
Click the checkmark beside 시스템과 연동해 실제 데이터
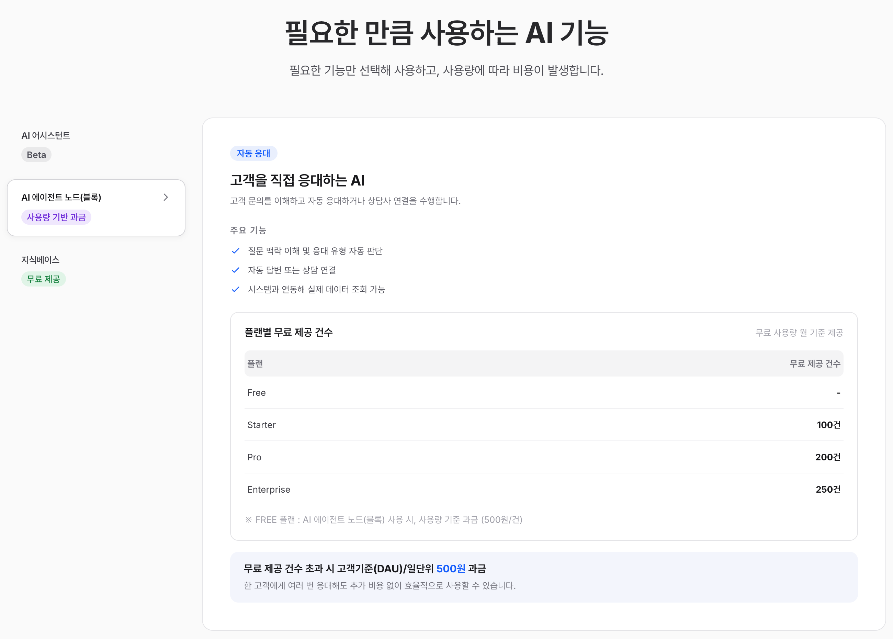pos(235,289)
